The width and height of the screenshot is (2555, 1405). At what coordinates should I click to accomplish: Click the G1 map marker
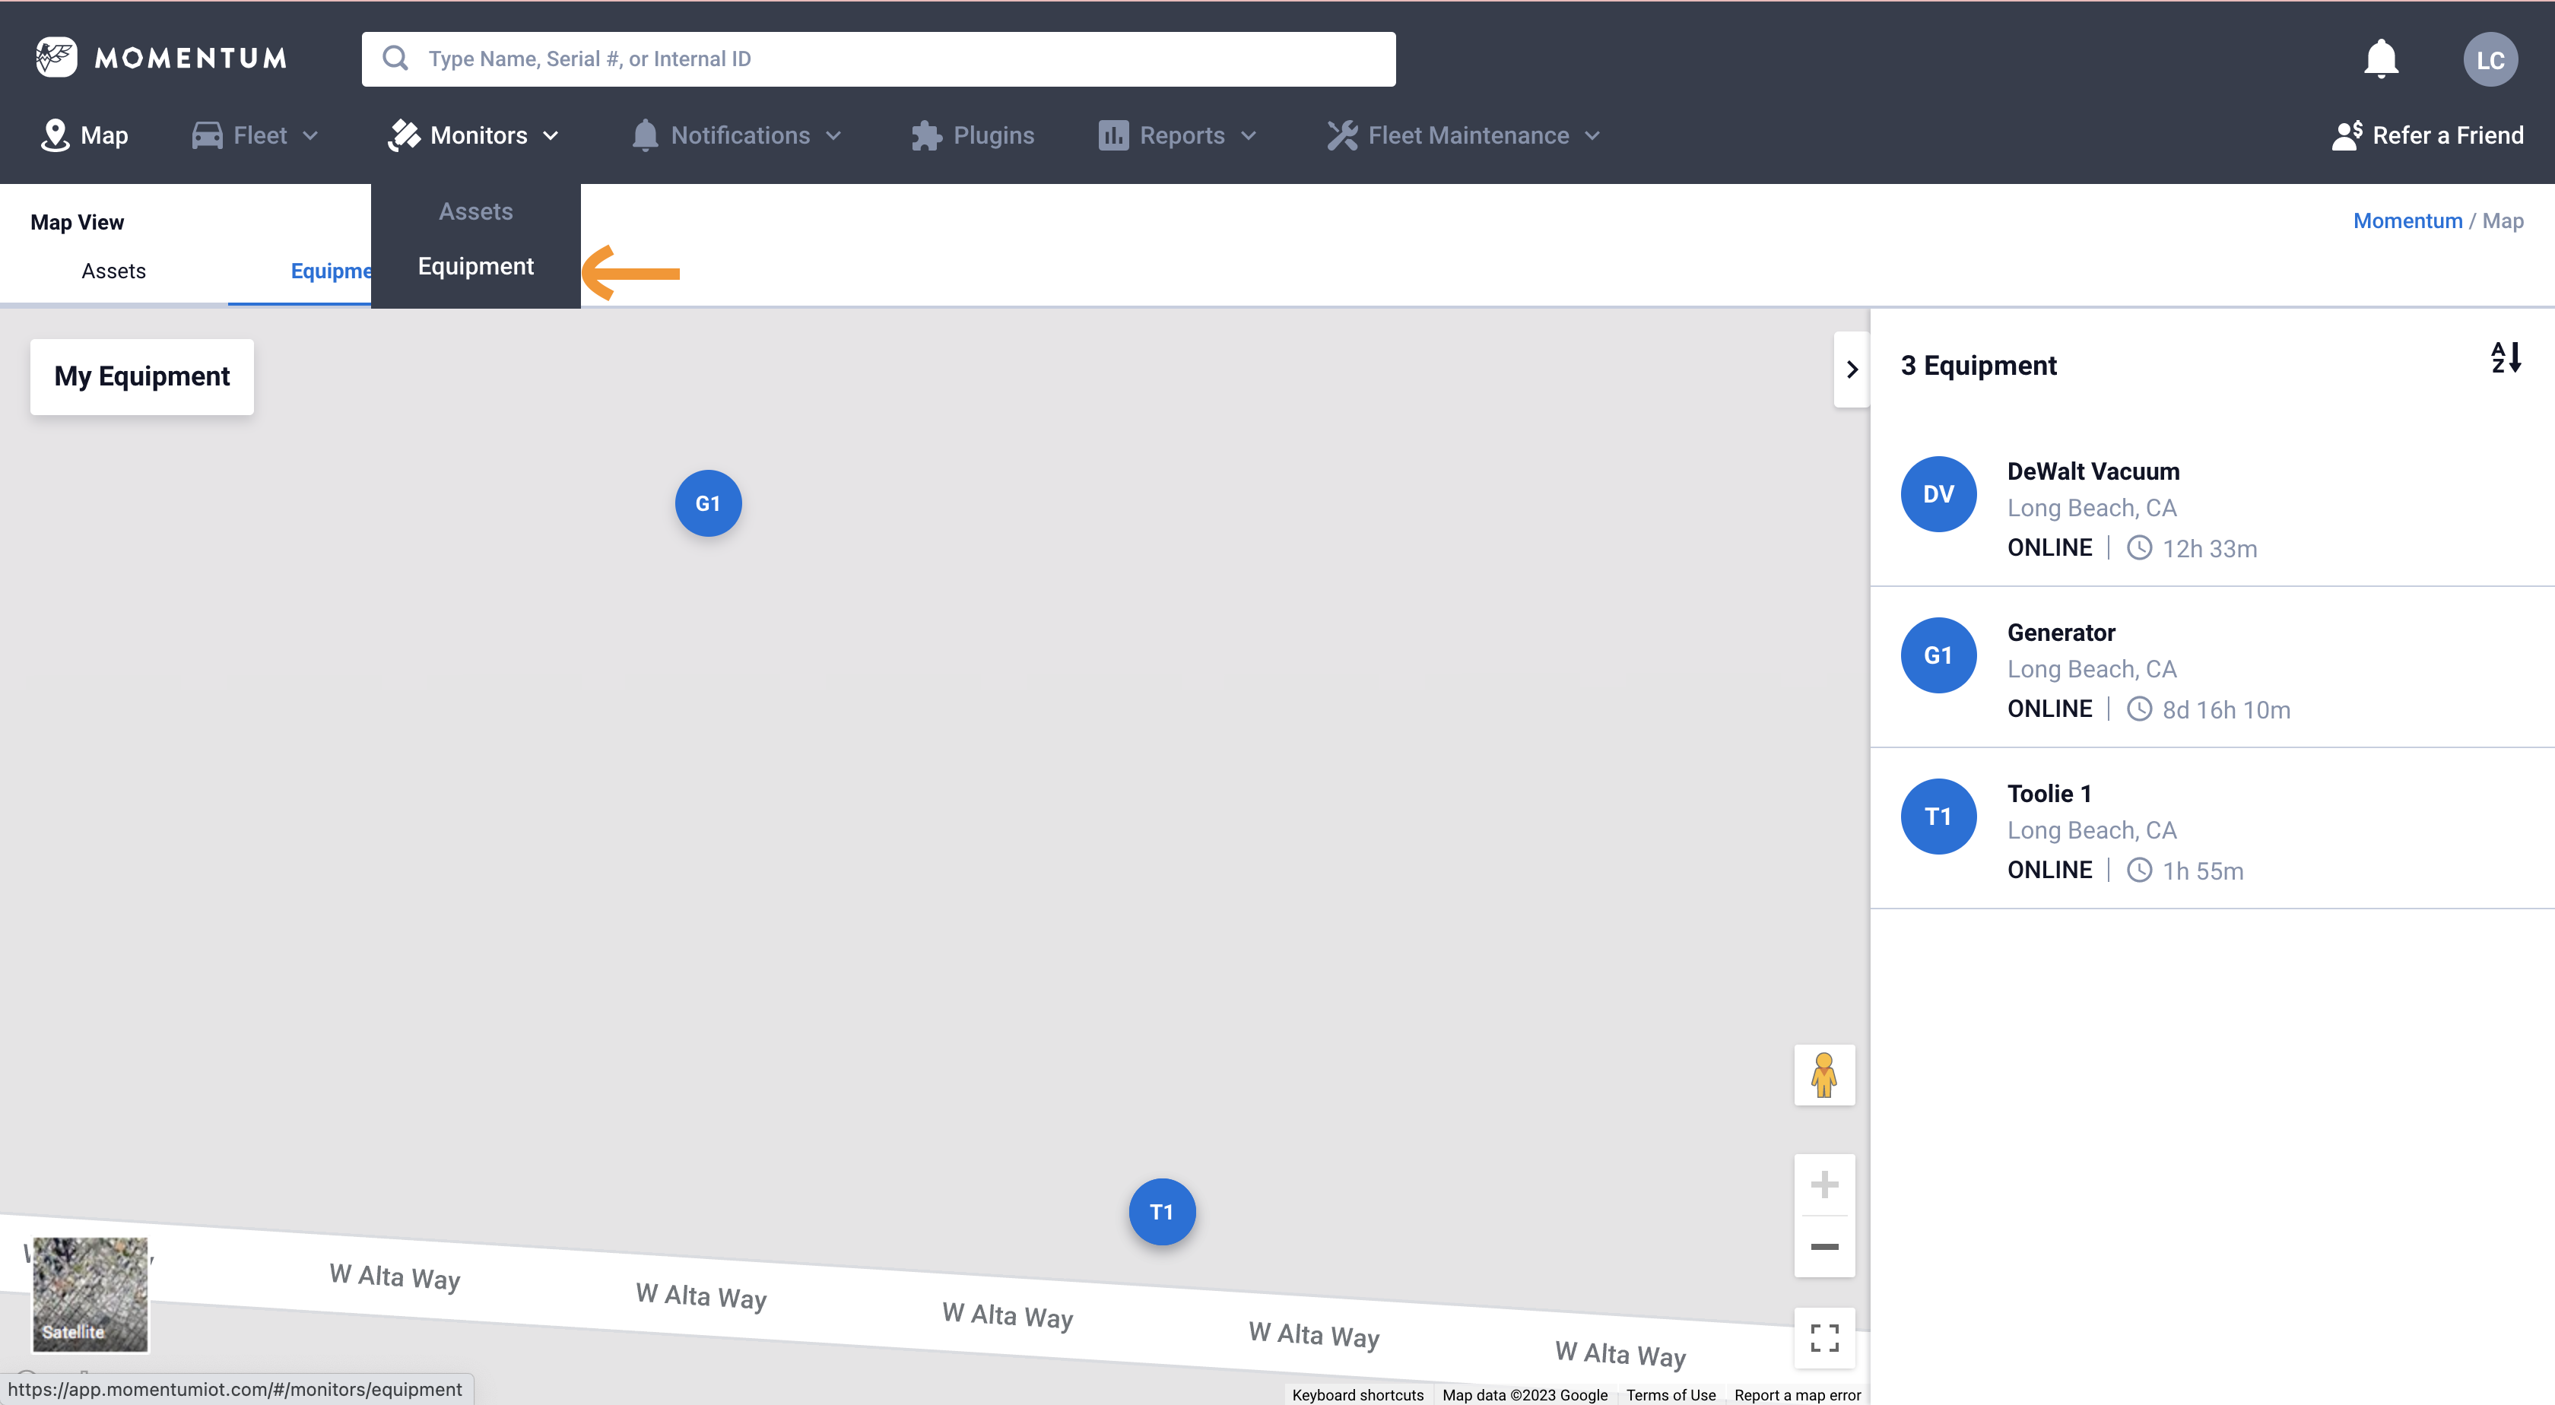pyautogui.click(x=708, y=504)
